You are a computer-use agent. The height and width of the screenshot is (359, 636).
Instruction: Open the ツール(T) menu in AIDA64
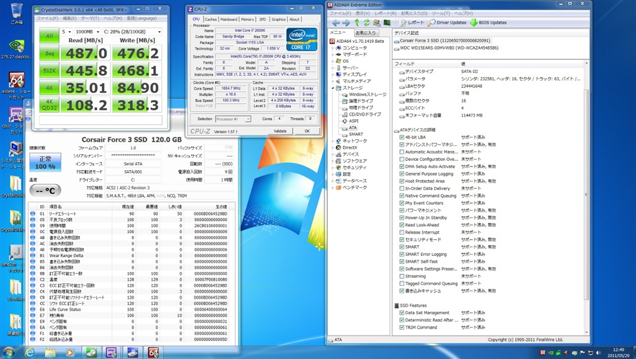440,13
